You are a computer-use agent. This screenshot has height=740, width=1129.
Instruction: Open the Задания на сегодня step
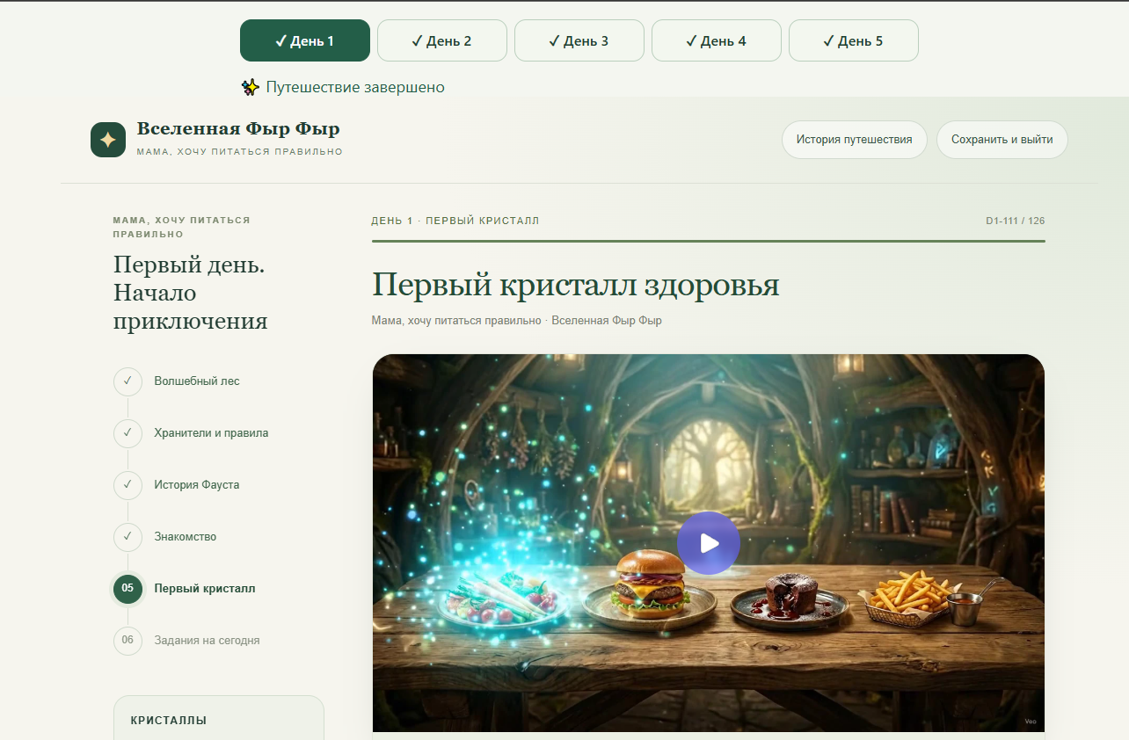point(207,641)
